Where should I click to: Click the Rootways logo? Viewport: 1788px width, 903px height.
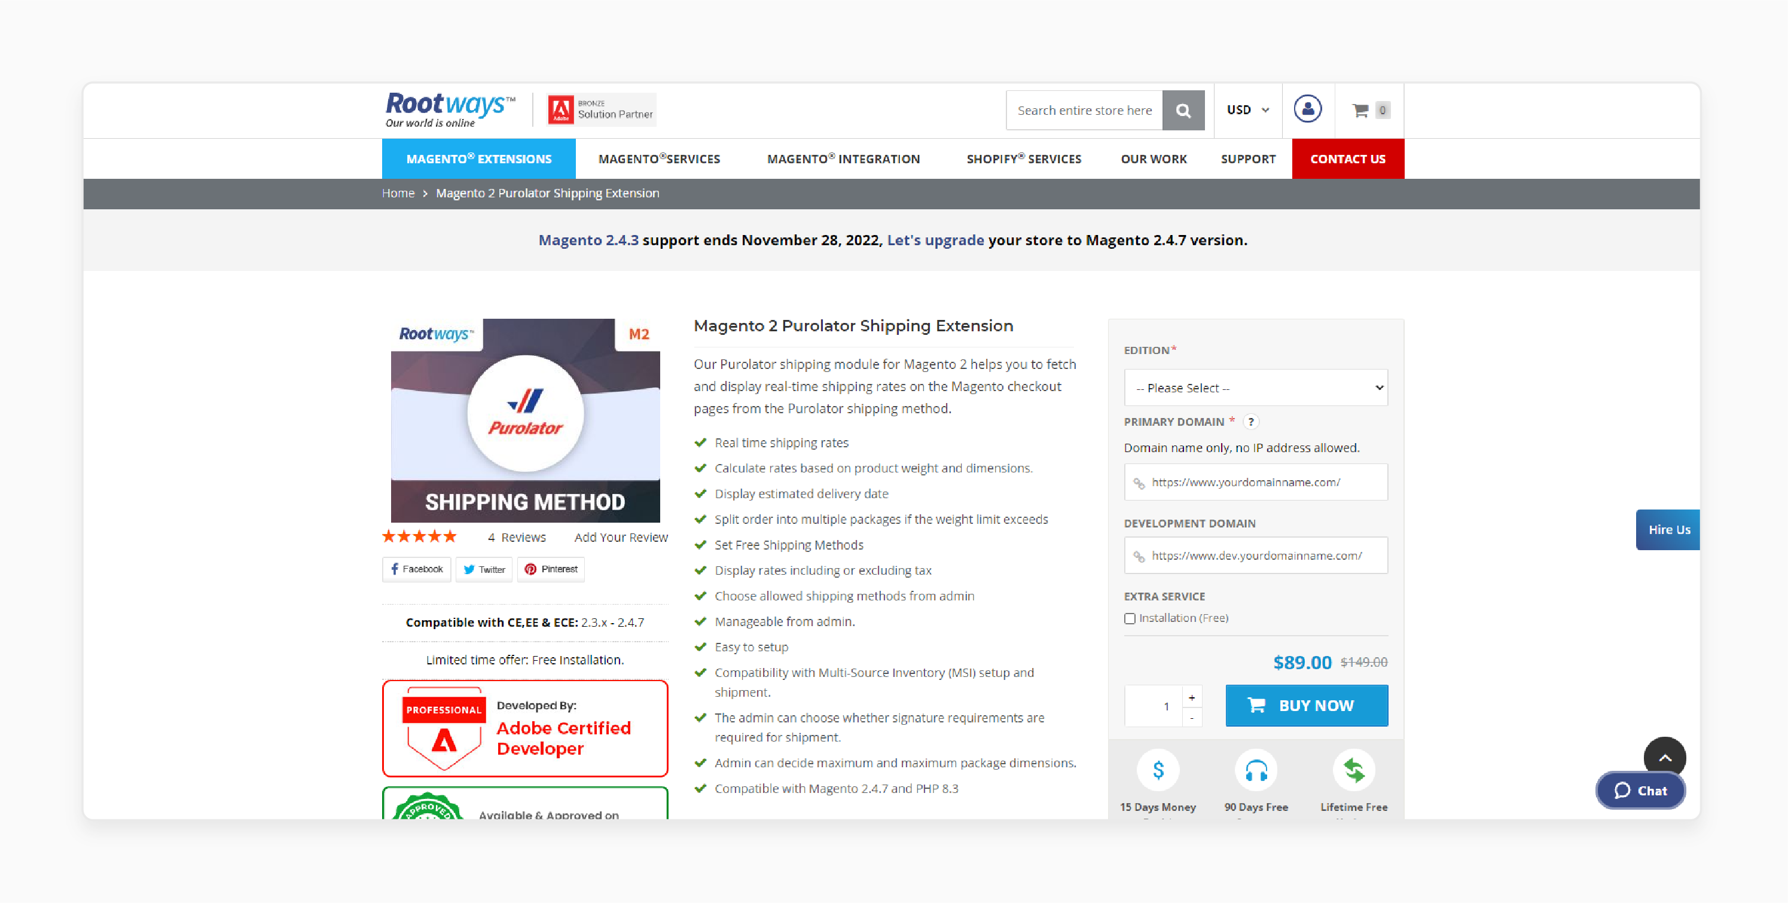coord(450,109)
